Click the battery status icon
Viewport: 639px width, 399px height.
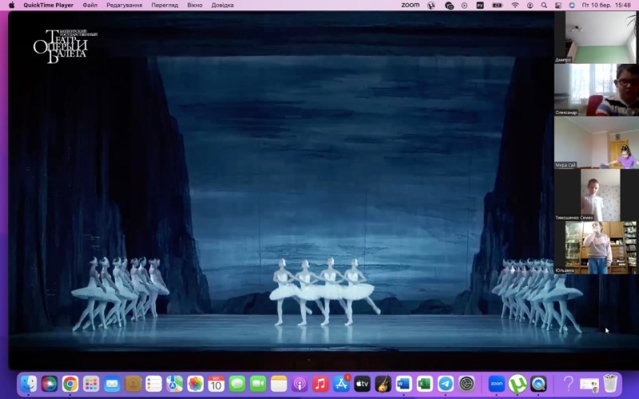(498, 6)
